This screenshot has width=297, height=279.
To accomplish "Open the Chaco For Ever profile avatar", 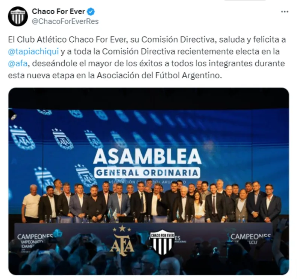I will [18, 16].
